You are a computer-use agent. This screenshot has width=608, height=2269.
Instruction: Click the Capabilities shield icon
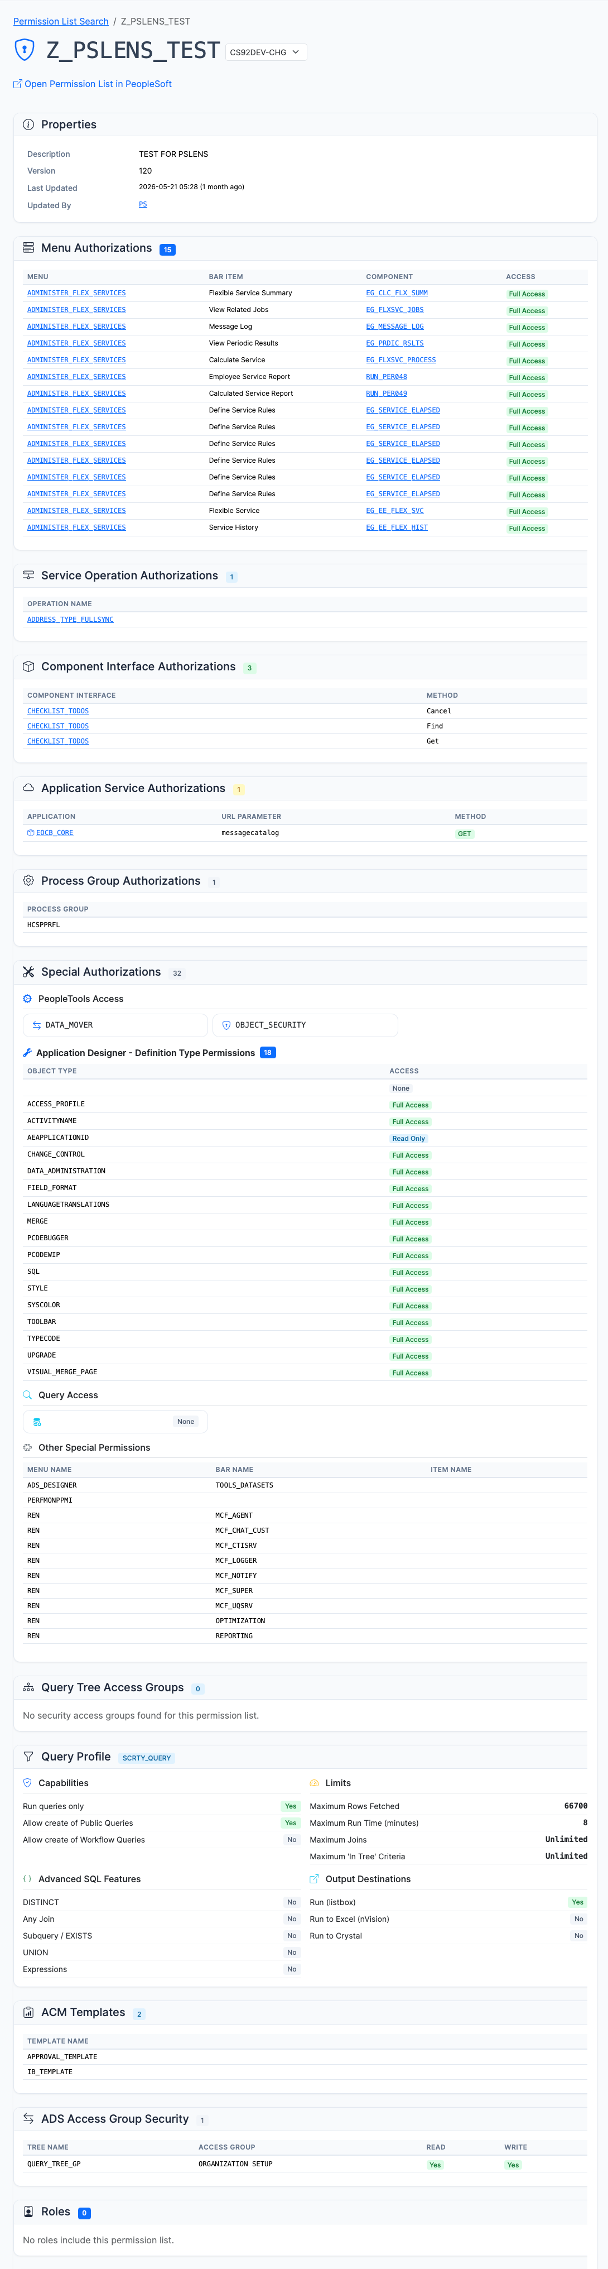(x=27, y=1783)
